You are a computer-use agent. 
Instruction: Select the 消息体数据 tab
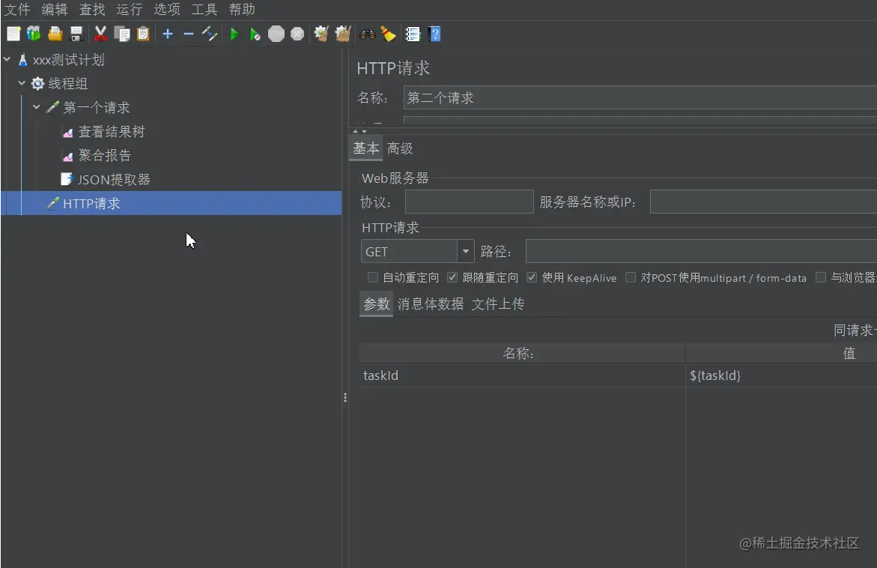[x=430, y=304]
